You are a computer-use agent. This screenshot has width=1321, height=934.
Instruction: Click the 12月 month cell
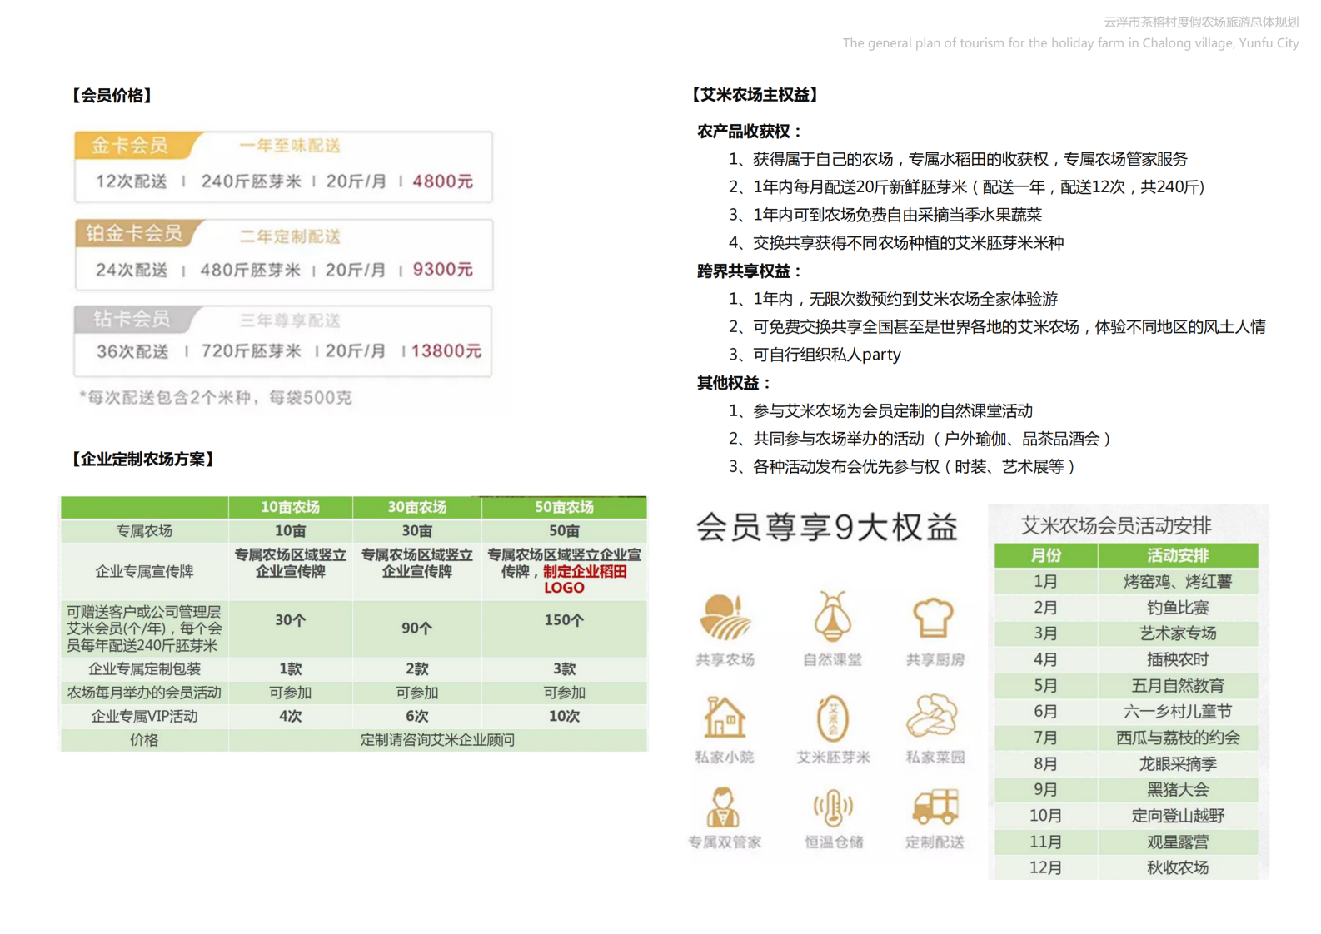click(1046, 867)
